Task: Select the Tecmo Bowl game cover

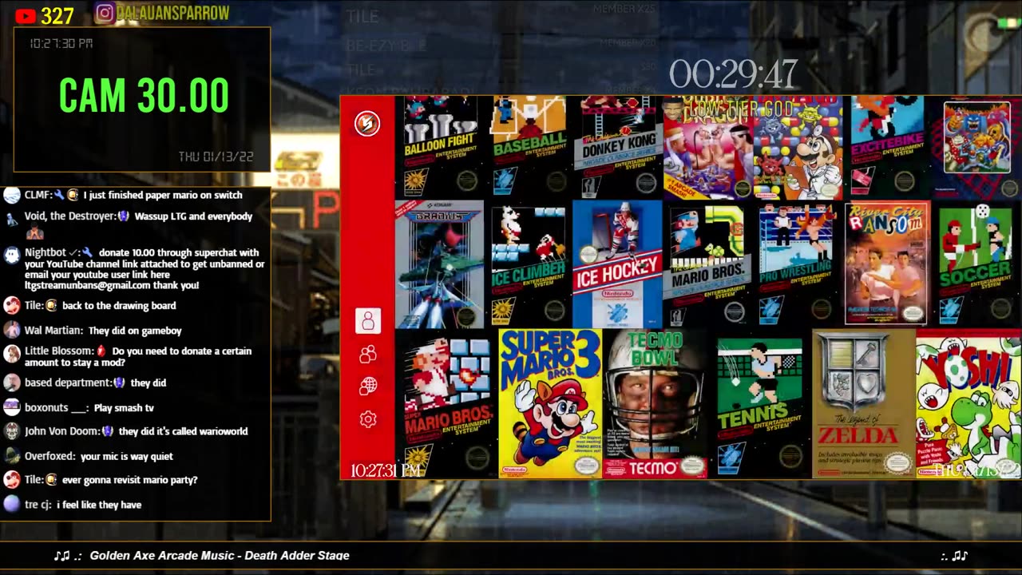Action: tap(655, 404)
